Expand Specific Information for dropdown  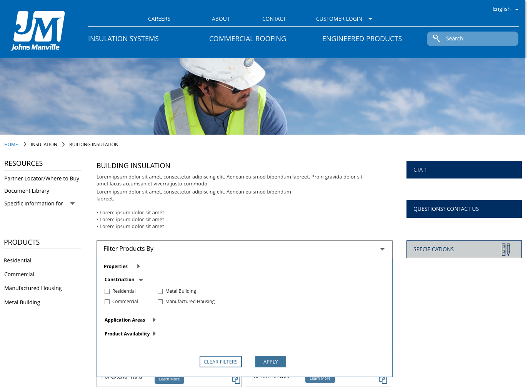(72, 204)
